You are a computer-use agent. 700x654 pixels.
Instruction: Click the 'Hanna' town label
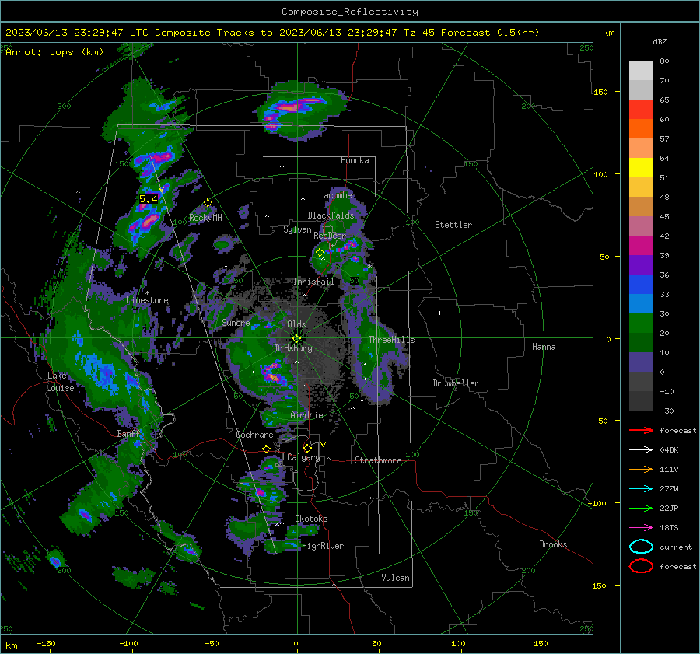coord(544,347)
